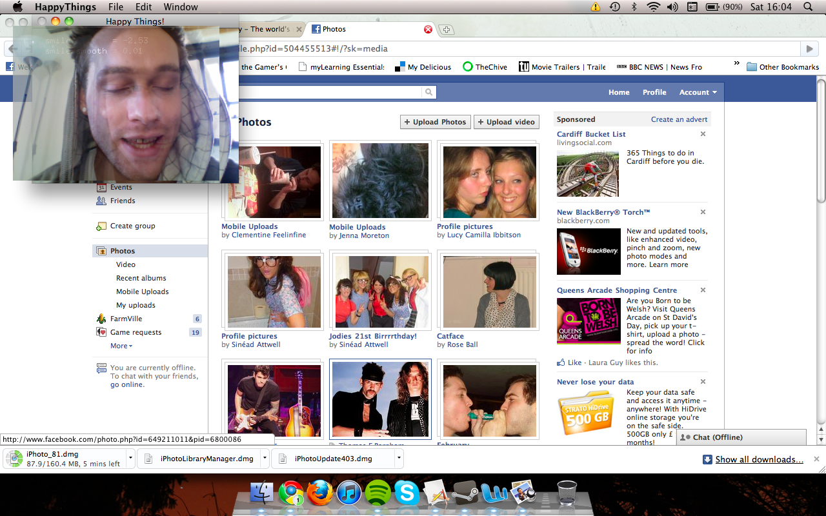Viewport: 826px width, 516px height.
Task: Click the search magnifier icon in Facebook
Action: click(x=428, y=92)
